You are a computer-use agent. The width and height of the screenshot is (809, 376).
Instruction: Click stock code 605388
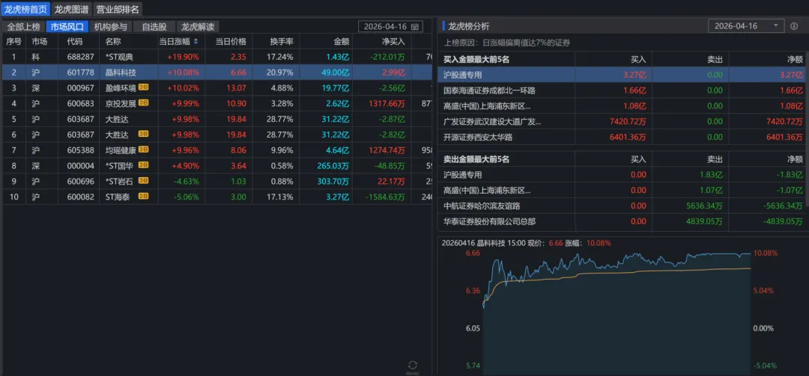pos(80,150)
